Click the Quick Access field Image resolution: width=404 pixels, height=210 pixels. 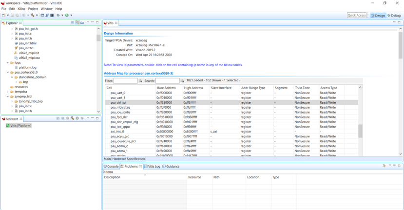[357, 16]
